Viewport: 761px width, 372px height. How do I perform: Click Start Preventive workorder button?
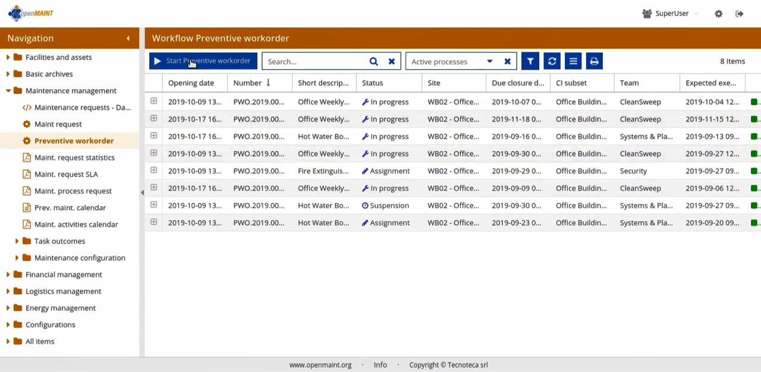203,61
